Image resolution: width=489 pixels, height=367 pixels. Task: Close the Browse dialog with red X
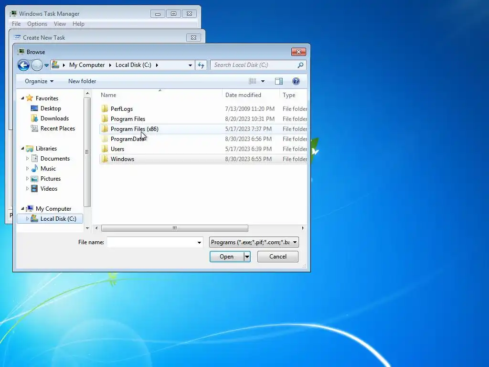[x=298, y=52]
